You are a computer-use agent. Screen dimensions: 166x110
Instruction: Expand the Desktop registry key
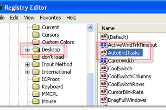(27, 50)
